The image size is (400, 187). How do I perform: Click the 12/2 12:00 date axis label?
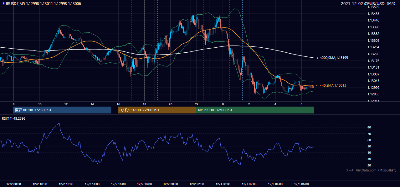point(66,184)
